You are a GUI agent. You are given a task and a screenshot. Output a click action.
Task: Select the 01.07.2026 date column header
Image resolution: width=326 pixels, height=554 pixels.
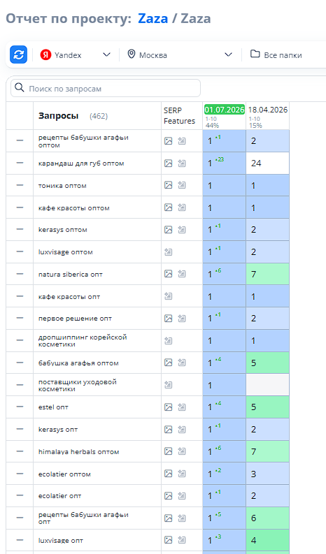[225, 110]
